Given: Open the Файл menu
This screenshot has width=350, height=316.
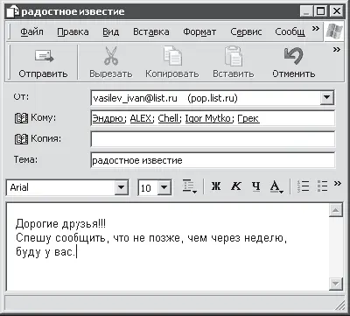Looking at the screenshot, I should (x=31, y=32).
